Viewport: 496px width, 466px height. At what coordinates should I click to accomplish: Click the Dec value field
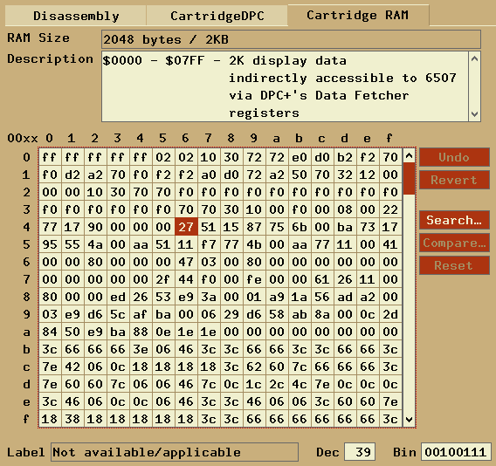pos(360,452)
